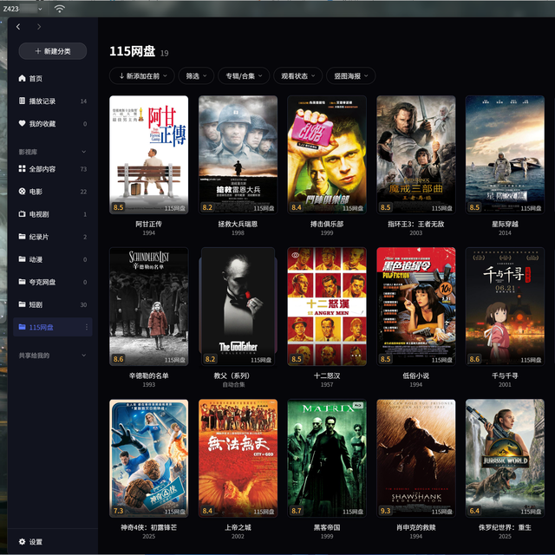The width and height of the screenshot is (555, 555).
Task: Open the 肖申克的救赎 poster
Action: 416,458
